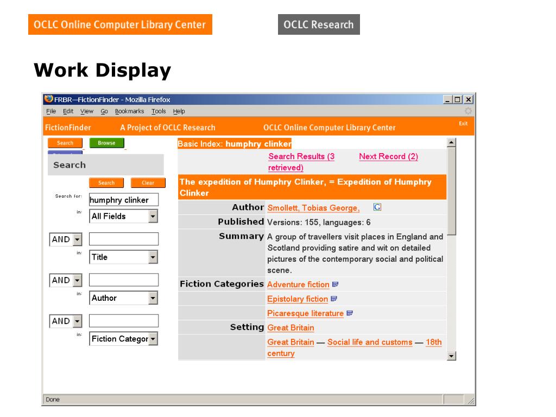The width and height of the screenshot is (556, 417).
Task: Run the query with the orange Search button
Action: pyautogui.click(x=106, y=182)
